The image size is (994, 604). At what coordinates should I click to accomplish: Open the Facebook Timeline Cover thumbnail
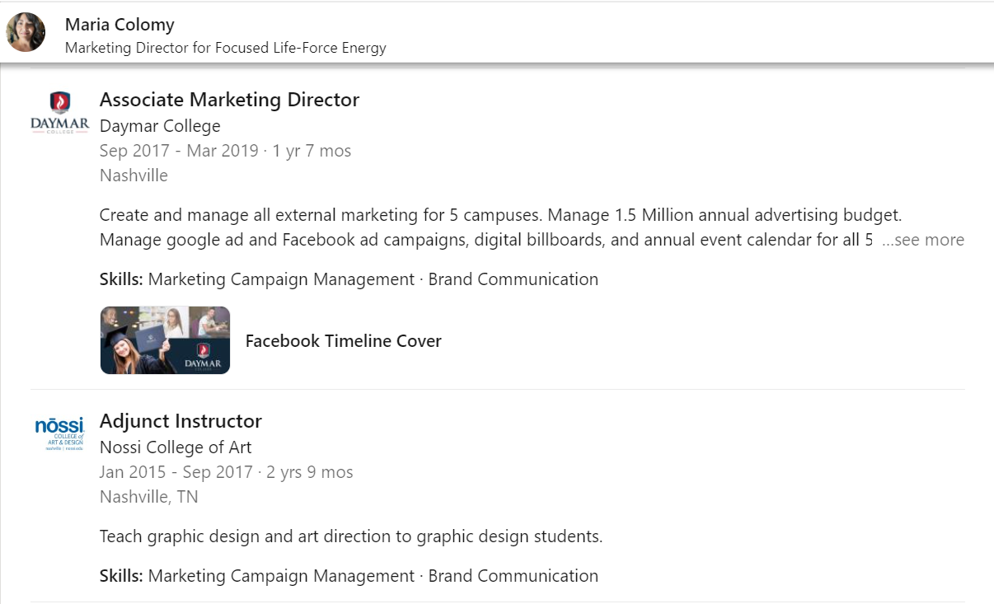coord(165,340)
